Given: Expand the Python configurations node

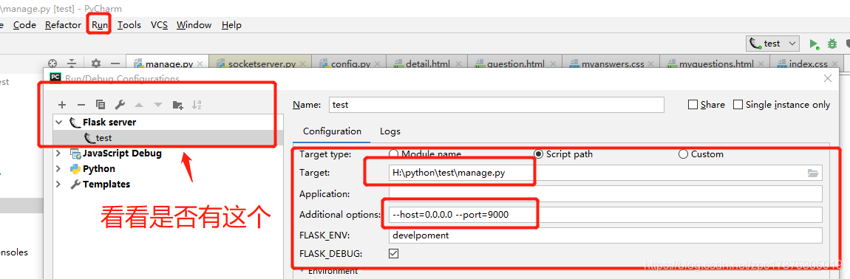Looking at the screenshot, I should tap(58, 168).
